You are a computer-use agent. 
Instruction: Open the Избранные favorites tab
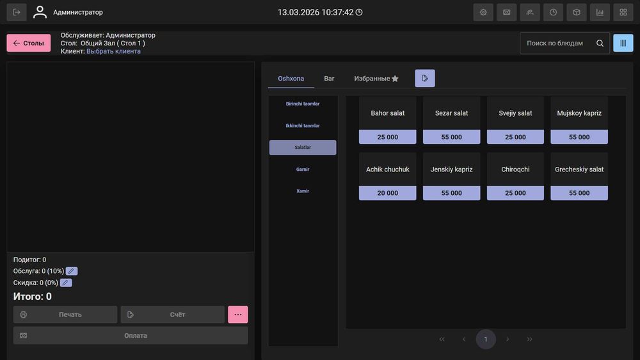(x=376, y=78)
